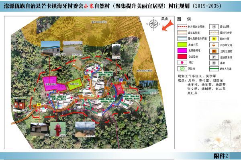
Task: Click the 公共设施 red legend swatch
Action: (182, 57)
